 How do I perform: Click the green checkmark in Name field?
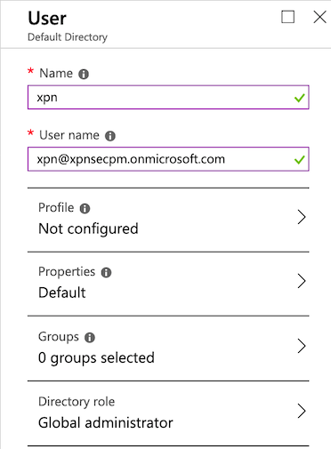299,98
